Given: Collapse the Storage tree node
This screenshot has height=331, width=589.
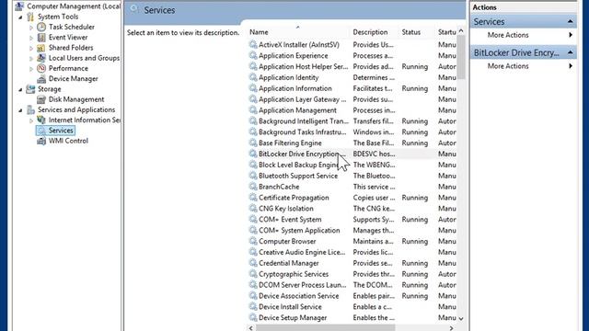Looking at the screenshot, I should click(20, 89).
